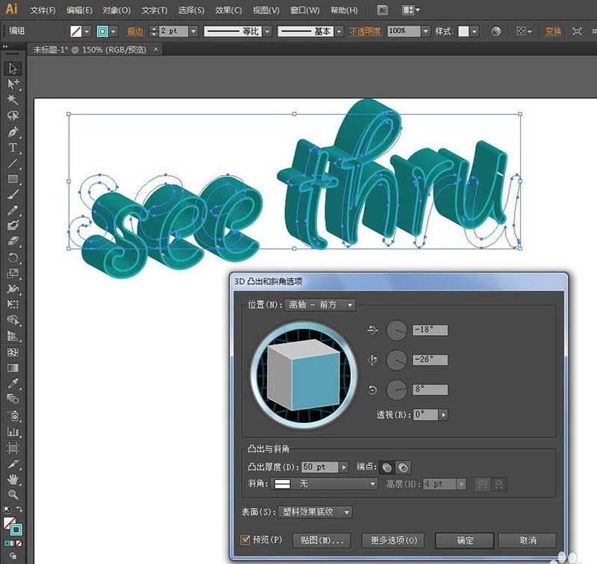Open the Bridge (Br) button

point(382,10)
